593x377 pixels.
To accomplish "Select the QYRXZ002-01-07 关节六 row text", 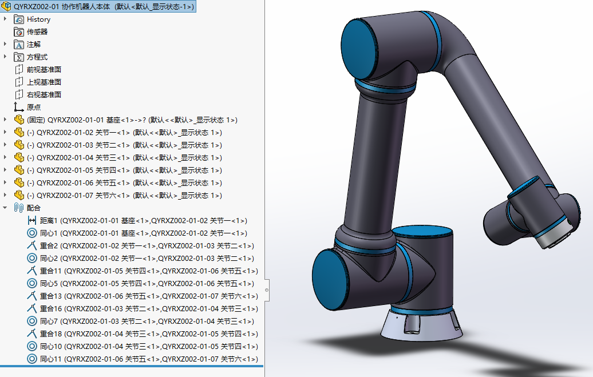I will point(124,195).
